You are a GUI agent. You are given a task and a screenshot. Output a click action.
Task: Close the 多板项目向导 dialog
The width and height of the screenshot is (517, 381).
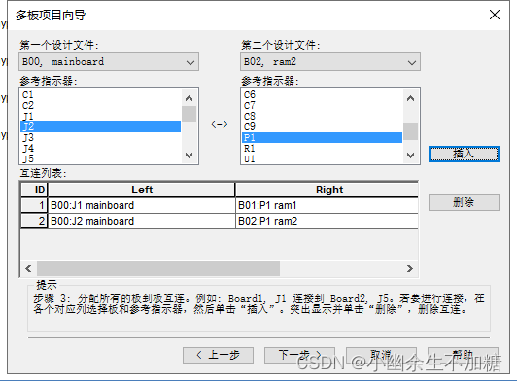(x=495, y=15)
